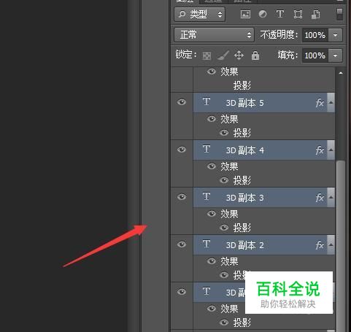Toggle 效果 visibility under 3D 副本 4

[212, 166]
